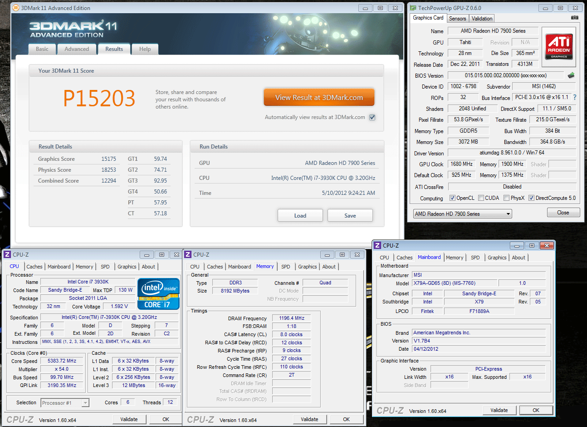The width and height of the screenshot is (587, 427).
Task: Open the AMD Radeon HD 7900 Series dropdown
Action: pyautogui.click(x=462, y=213)
